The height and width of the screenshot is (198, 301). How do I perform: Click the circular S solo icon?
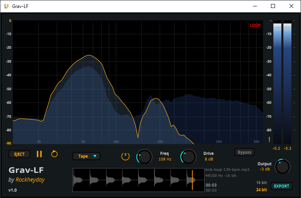pos(126,155)
